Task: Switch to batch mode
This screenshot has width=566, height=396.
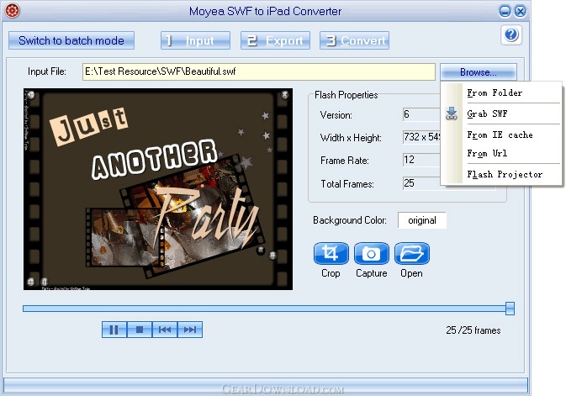Action: click(71, 40)
